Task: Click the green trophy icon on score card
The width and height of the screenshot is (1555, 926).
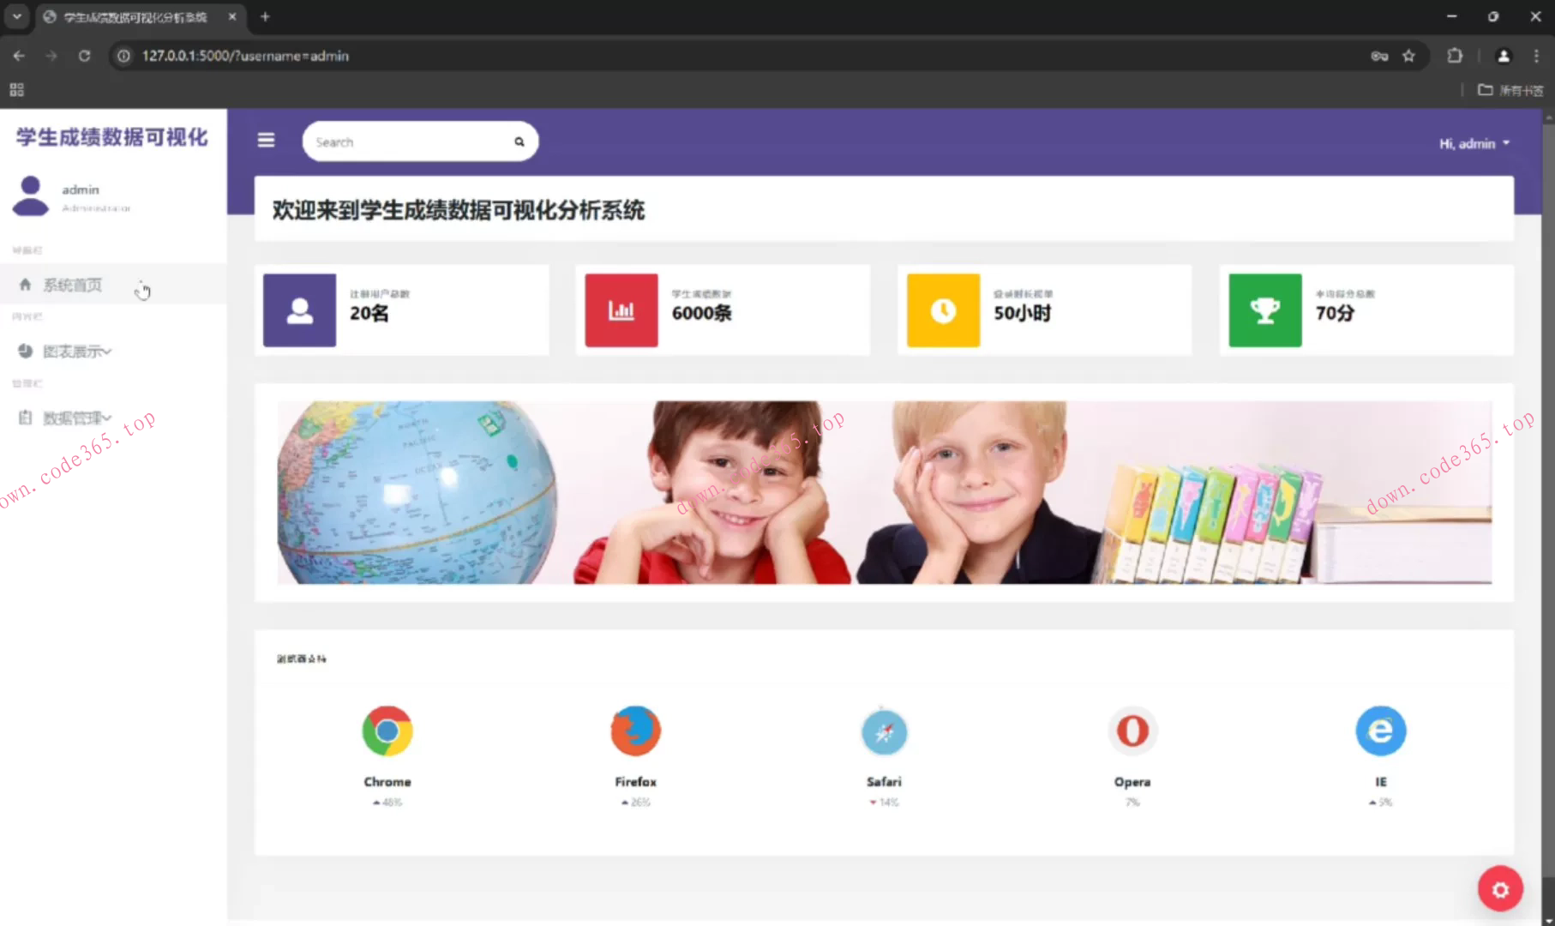Action: tap(1264, 310)
